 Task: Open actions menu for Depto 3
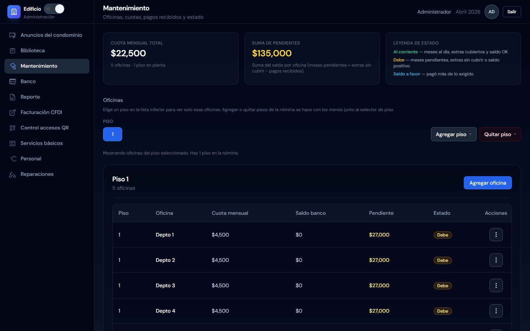coord(496,285)
